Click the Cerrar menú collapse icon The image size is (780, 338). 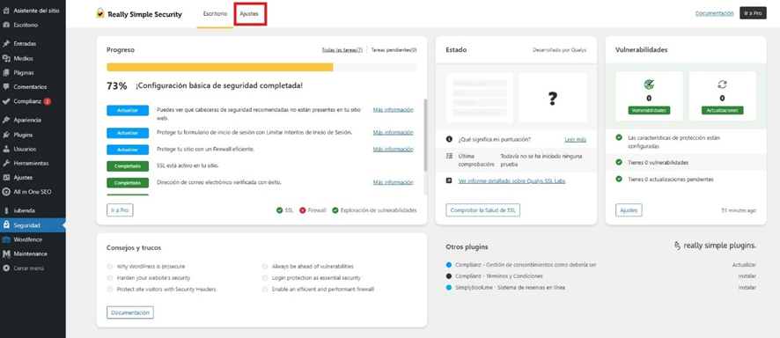[6, 268]
